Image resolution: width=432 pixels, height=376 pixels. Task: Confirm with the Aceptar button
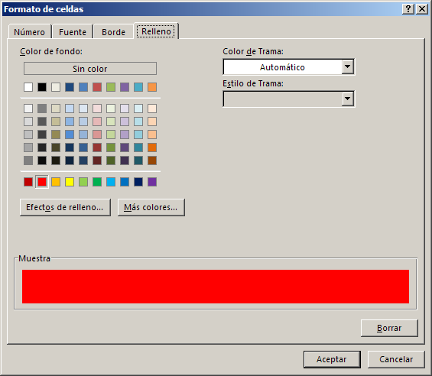tap(332, 359)
